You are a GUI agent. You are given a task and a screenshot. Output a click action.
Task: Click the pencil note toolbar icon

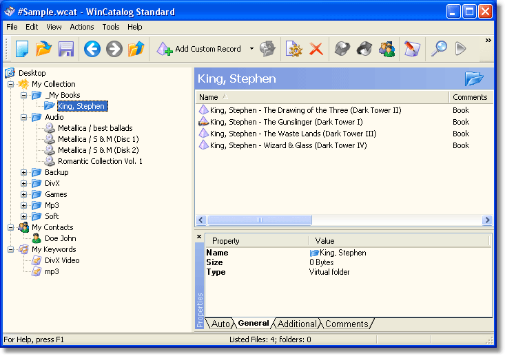412,49
